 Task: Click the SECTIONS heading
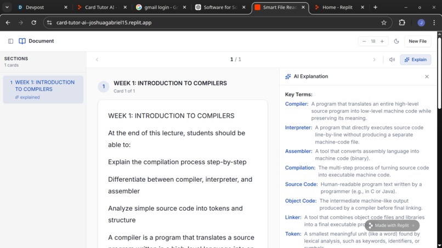[16, 59]
